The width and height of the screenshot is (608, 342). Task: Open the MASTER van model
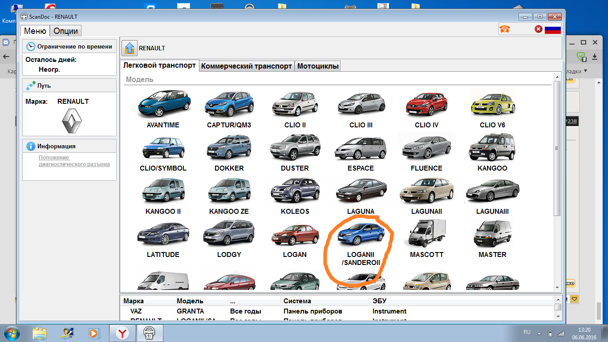[x=493, y=239]
